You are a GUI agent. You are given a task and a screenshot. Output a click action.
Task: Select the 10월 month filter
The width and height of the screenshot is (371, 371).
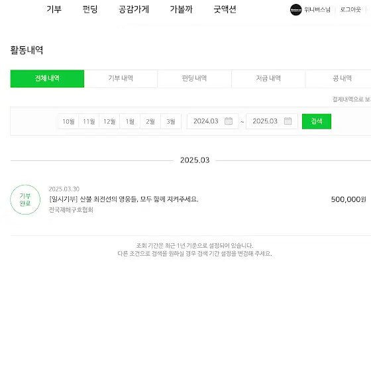68,121
